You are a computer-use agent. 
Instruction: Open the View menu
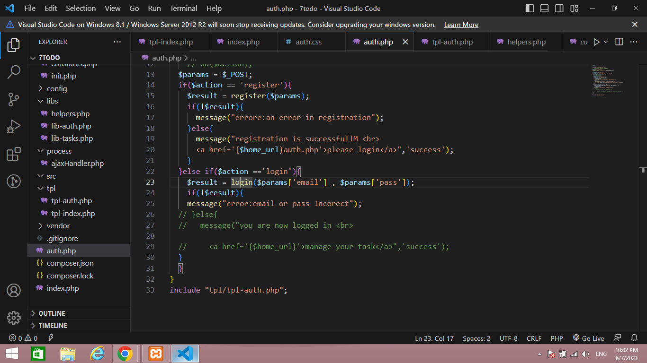tap(113, 9)
